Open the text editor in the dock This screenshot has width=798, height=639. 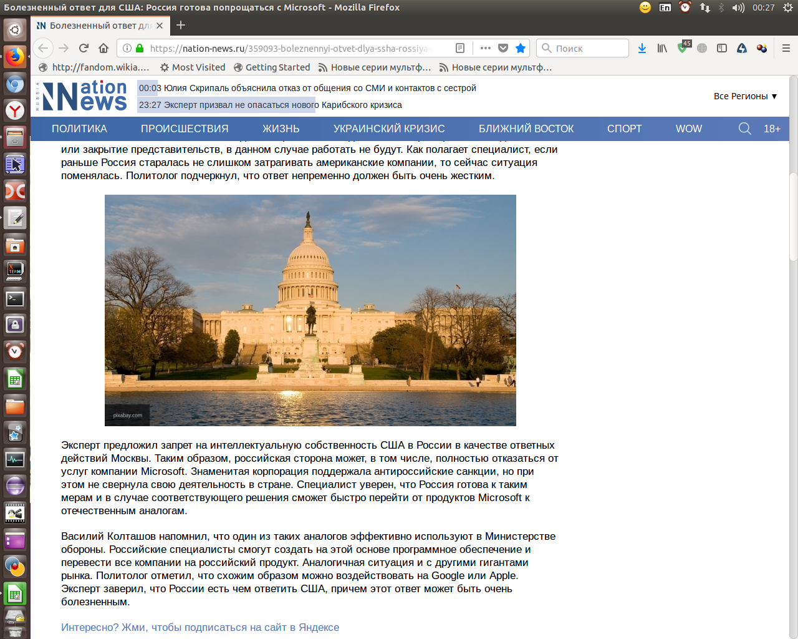pos(15,218)
